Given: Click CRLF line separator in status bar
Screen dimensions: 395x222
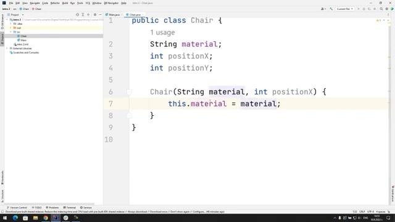Looking at the screenshot, I should [362, 212].
